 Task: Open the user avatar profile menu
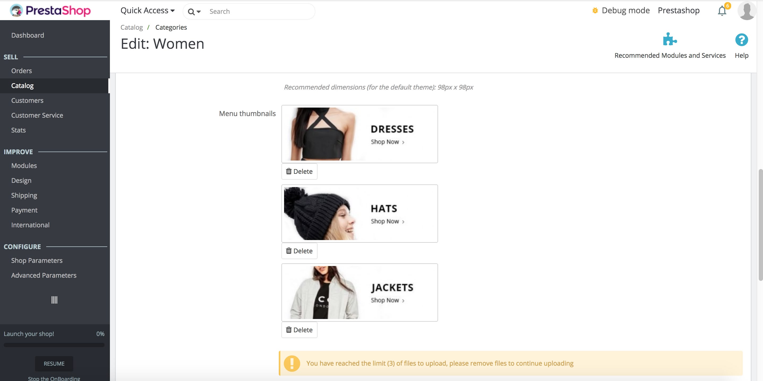(747, 11)
